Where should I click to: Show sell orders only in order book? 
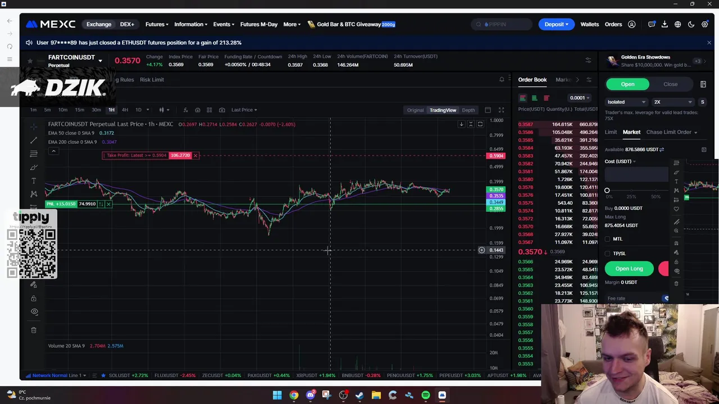pyautogui.click(x=546, y=98)
